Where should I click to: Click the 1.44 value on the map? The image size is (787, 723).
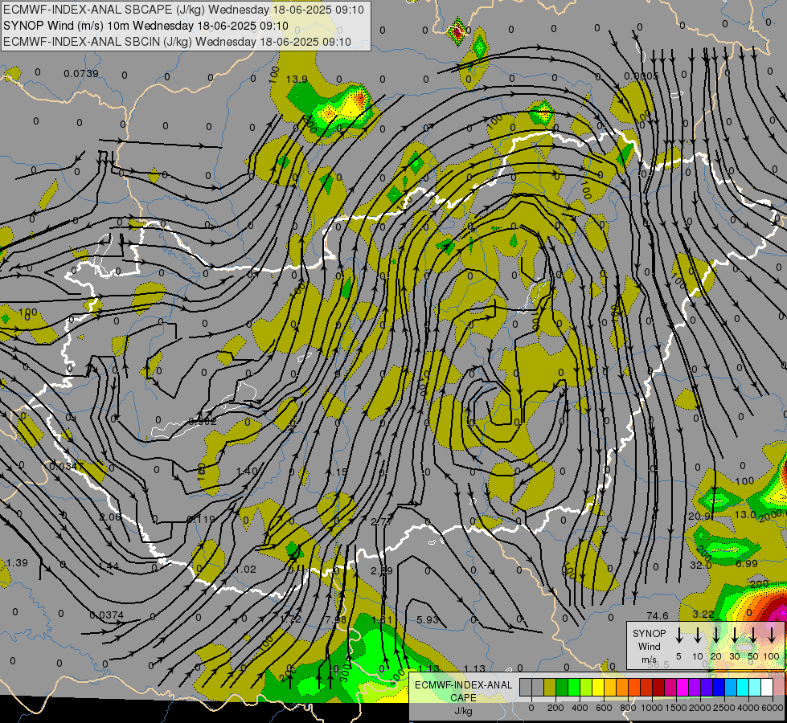(109, 566)
